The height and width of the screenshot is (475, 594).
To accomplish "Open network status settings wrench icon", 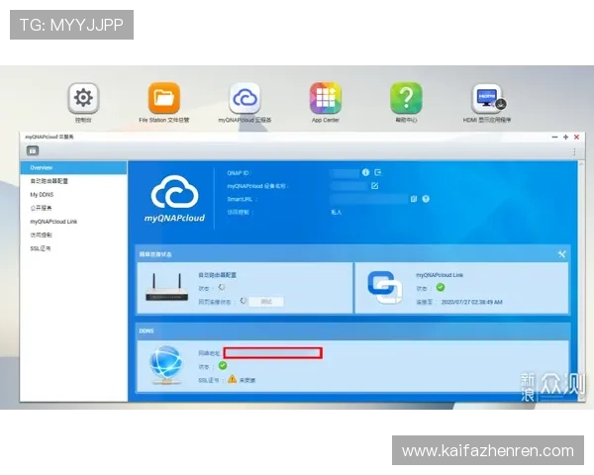I will [561, 254].
